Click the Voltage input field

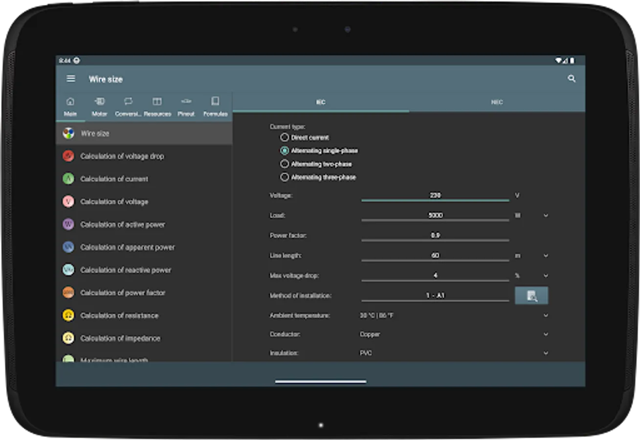point(435,196)
